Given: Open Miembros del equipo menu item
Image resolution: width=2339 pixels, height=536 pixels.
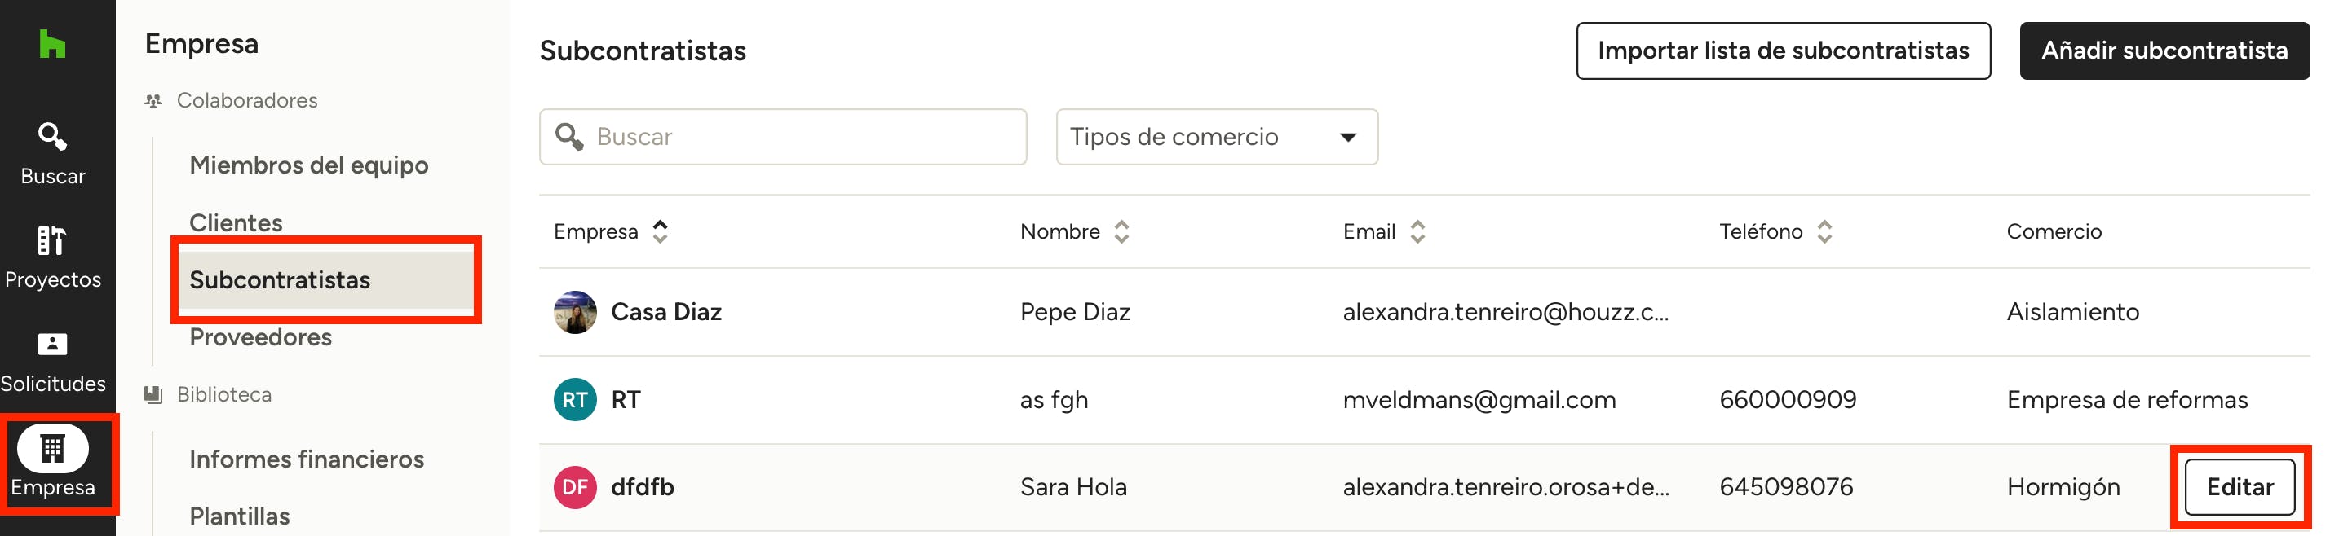Looking at the screenshot, I should [x=309, y=165].
